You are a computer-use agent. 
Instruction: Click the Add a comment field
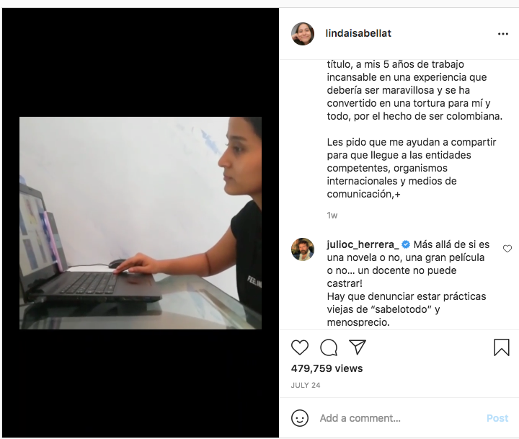click(x=399, y=418)
